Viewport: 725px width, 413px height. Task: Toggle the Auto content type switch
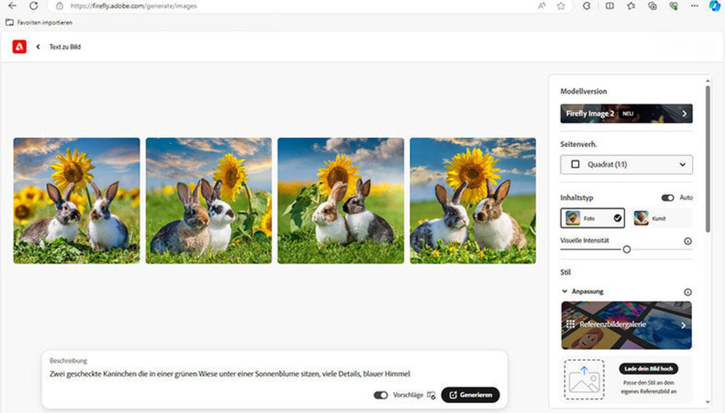(668, 198)
